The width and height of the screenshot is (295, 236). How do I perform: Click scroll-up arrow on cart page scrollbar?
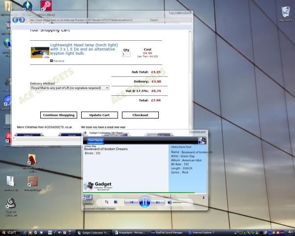(x=190, y=32)
